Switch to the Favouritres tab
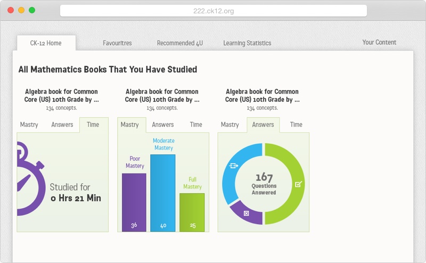The height and width of the screenshot is (263, 426). click(117, 43)
